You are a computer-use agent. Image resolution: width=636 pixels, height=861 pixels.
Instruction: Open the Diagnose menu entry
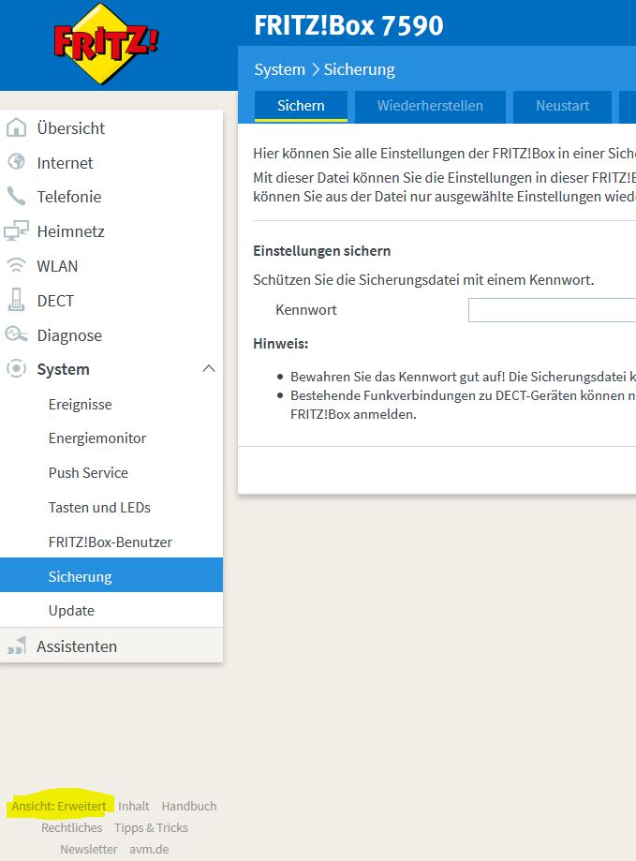[x=111, y=335]
